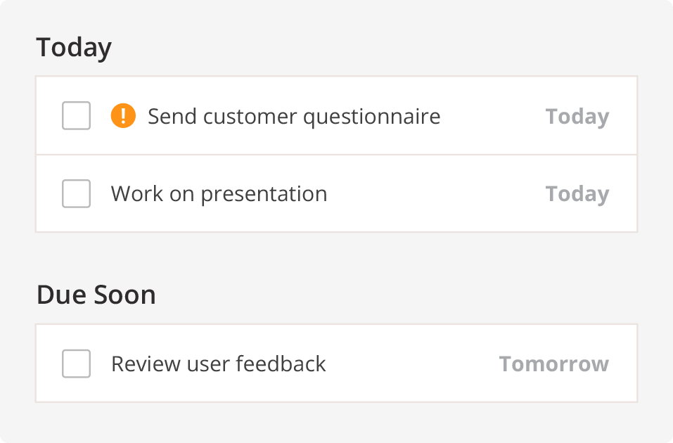Click the Today section heading
The image size is (673, 443).
coord(74,48)
